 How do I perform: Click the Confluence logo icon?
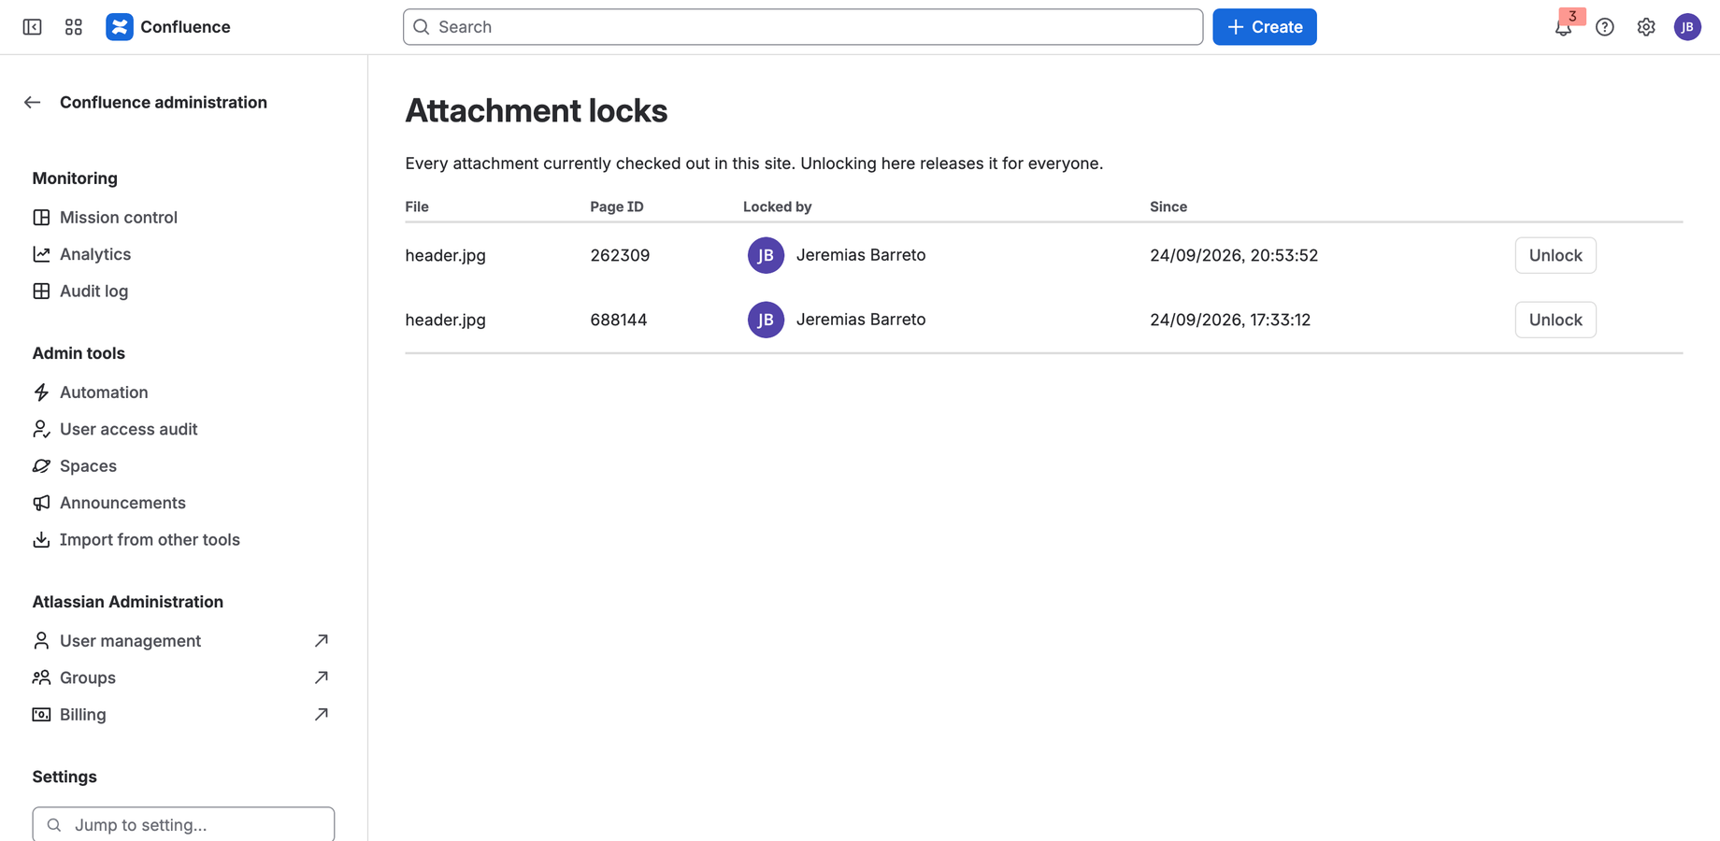coord(120,27)
